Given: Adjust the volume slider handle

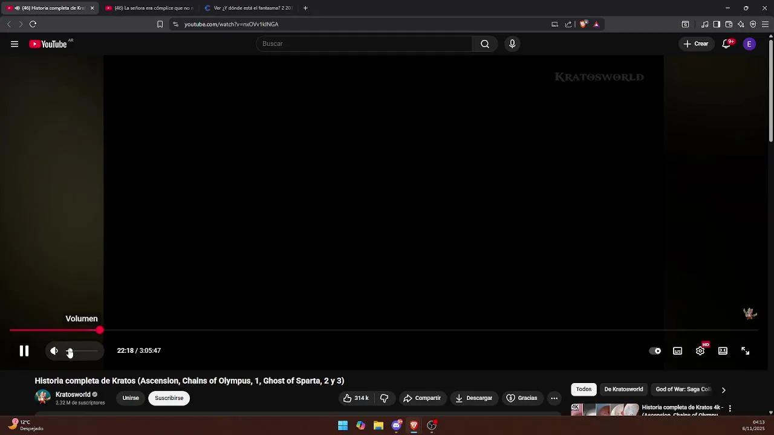Looking at the screenshot, I should click(x=70, y=351).
